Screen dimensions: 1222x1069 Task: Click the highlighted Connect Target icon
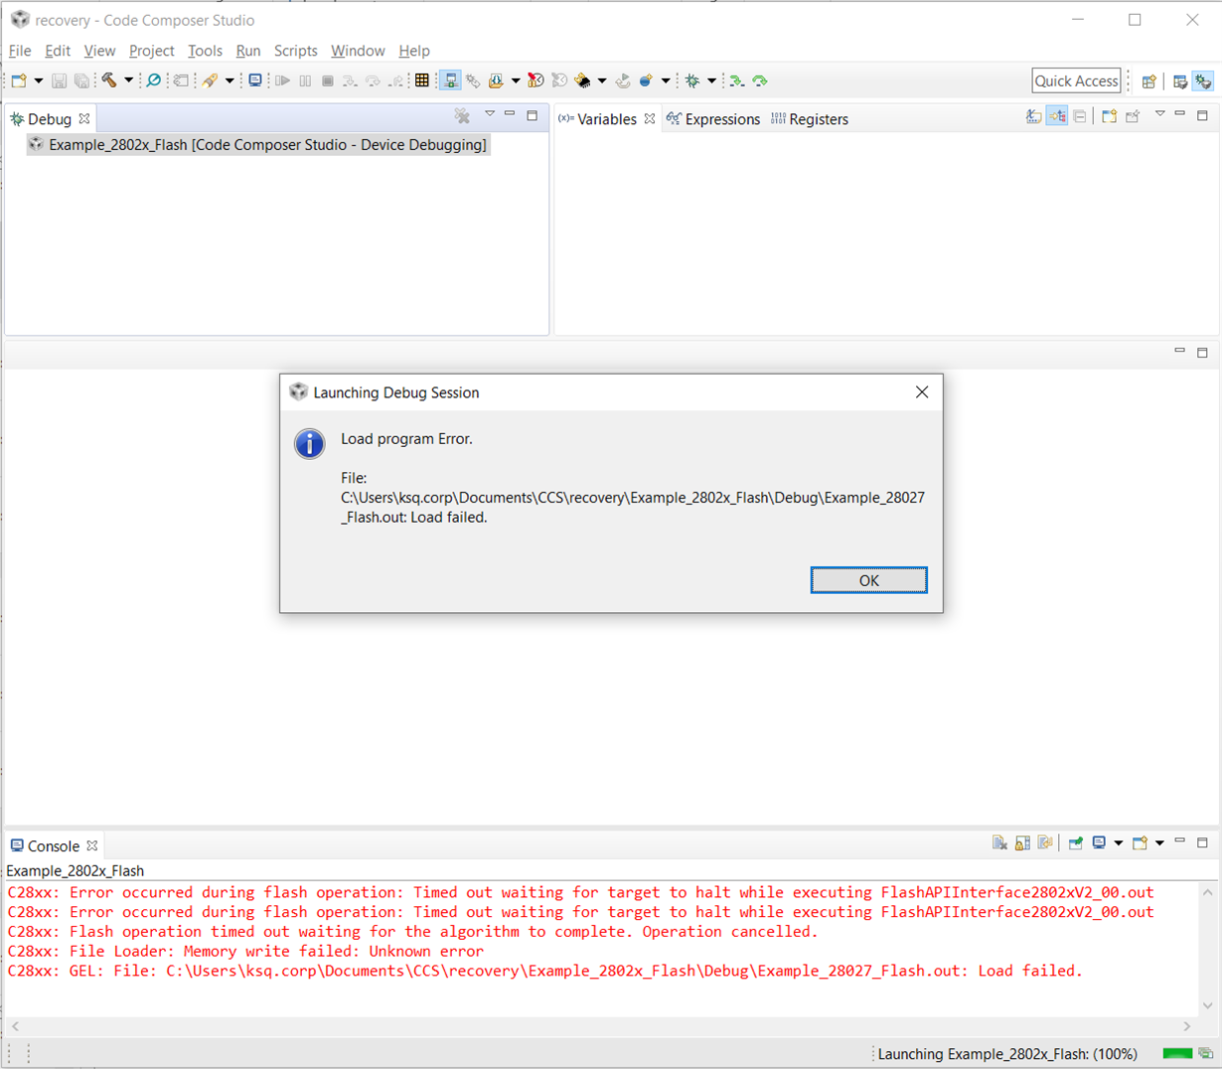pos(450,80)
